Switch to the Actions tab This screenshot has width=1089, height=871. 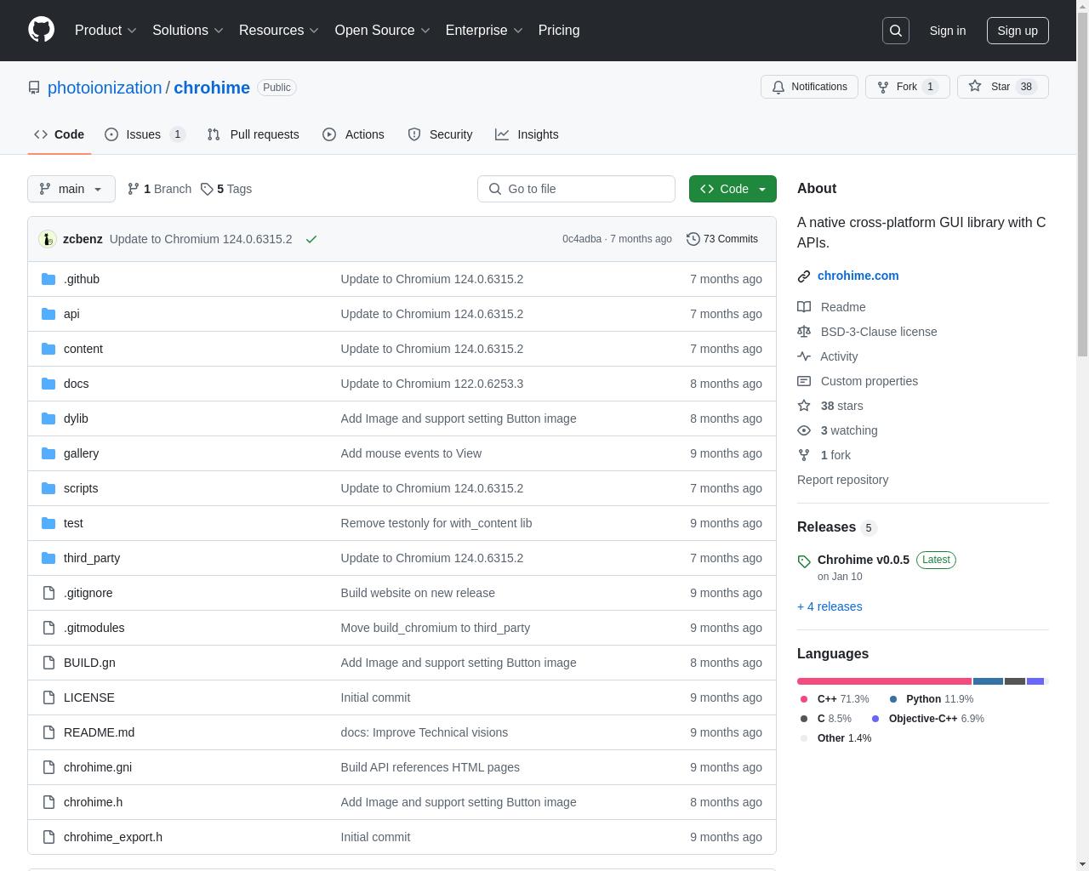pos(353,134)
